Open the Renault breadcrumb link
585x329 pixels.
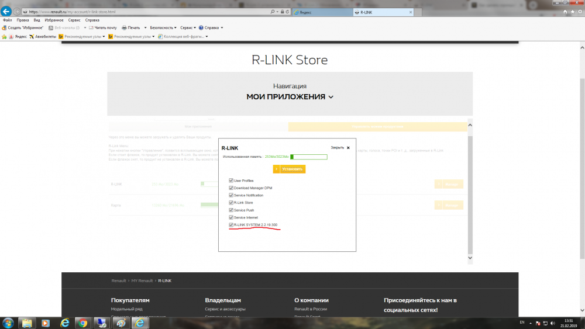point(119,280)
